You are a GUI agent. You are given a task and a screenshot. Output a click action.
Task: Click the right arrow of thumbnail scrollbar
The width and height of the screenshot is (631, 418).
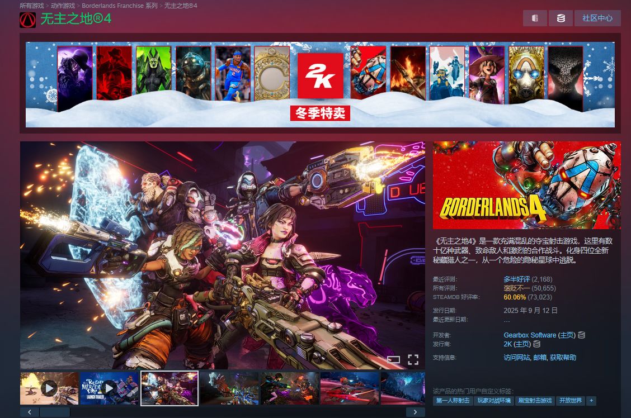(x=415, y=412)
